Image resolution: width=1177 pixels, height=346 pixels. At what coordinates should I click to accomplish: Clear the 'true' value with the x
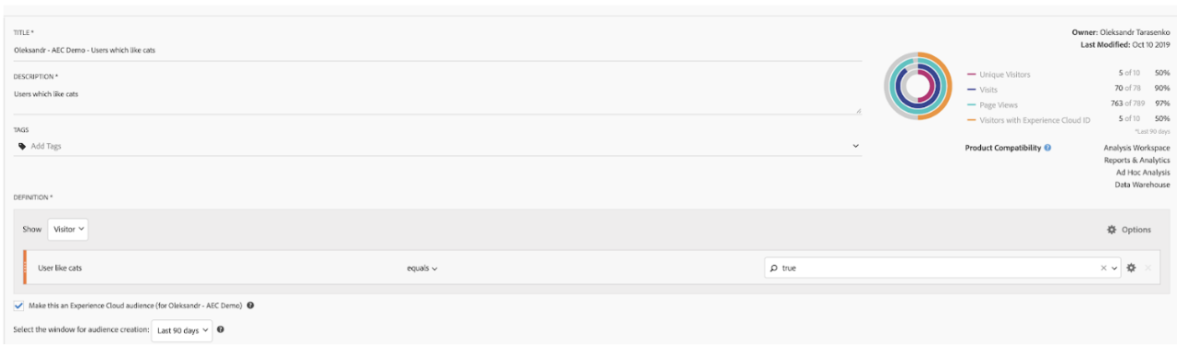(1104, 268)
